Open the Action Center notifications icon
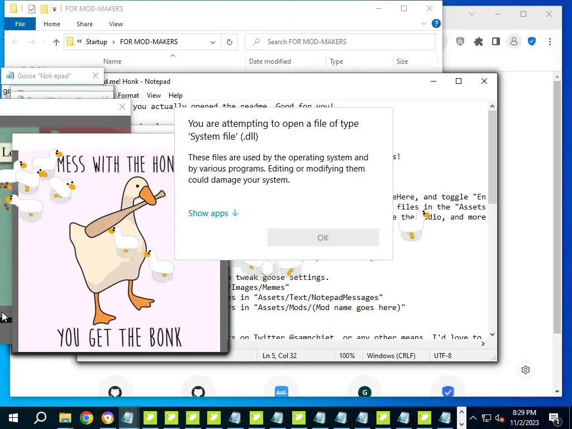This screenshot has width=572, height=429. 554,418
